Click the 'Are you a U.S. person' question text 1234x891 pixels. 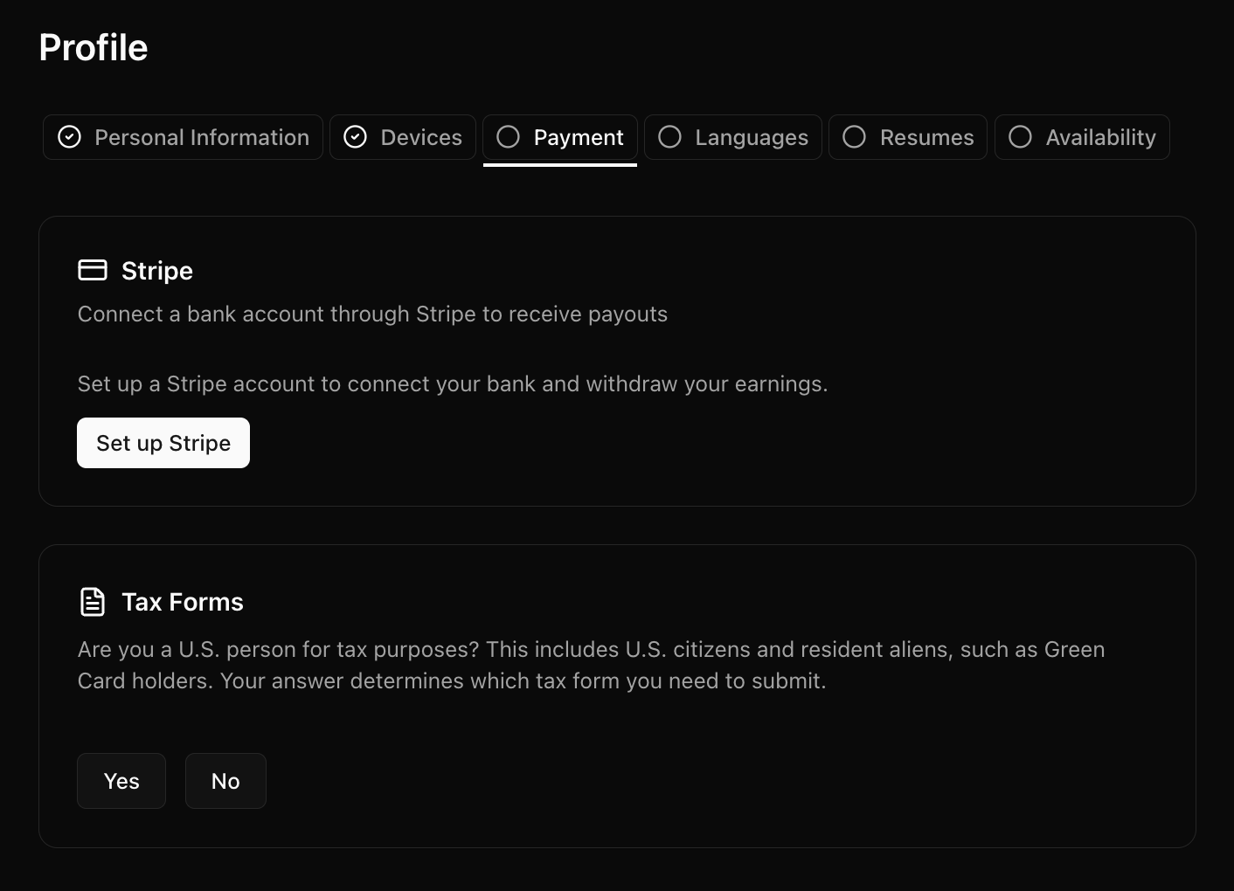592,666
